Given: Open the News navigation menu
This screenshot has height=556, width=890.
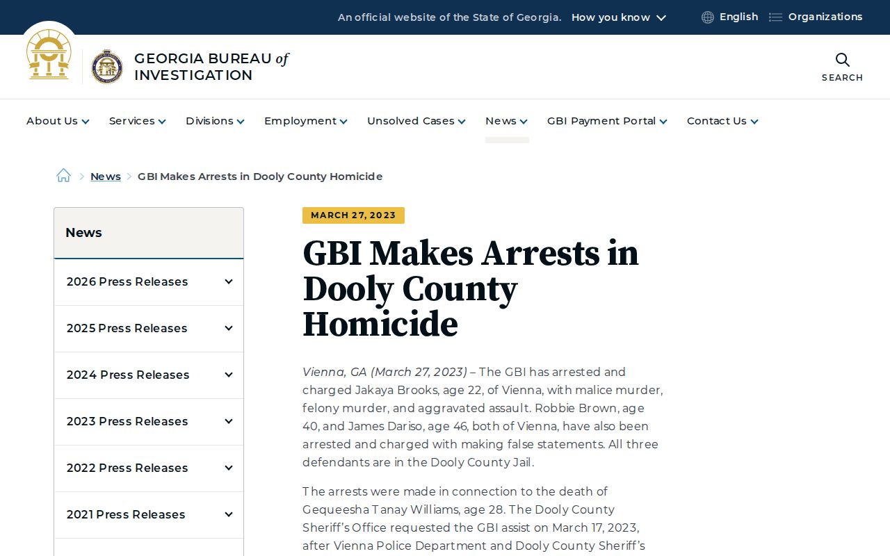Looking at the screenshot, I should [x=506, y=121].
